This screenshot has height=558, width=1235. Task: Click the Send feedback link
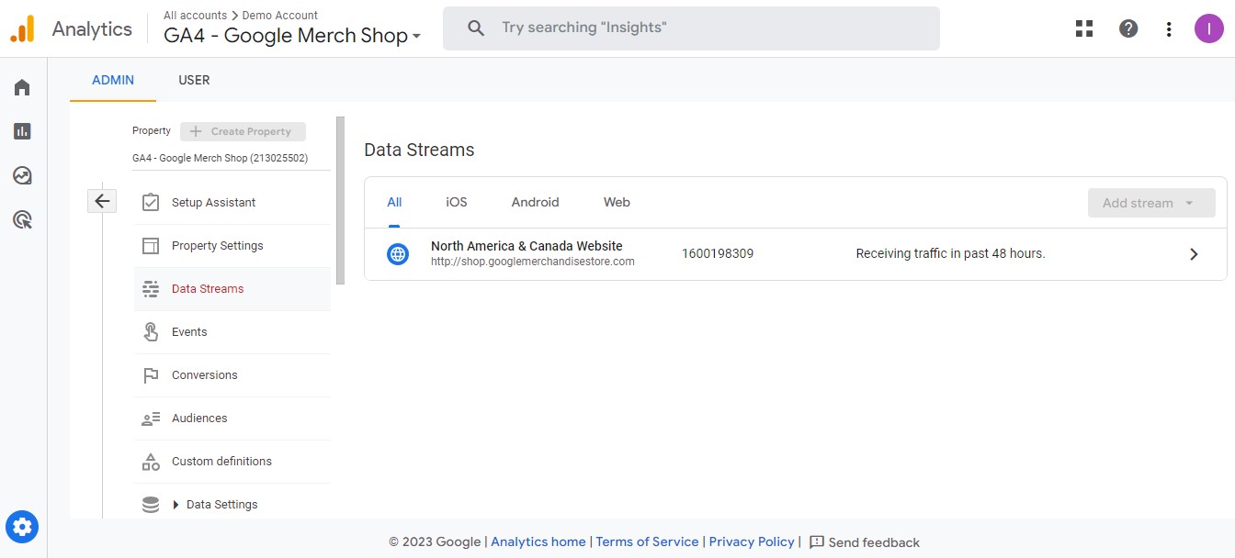point(875,541)
